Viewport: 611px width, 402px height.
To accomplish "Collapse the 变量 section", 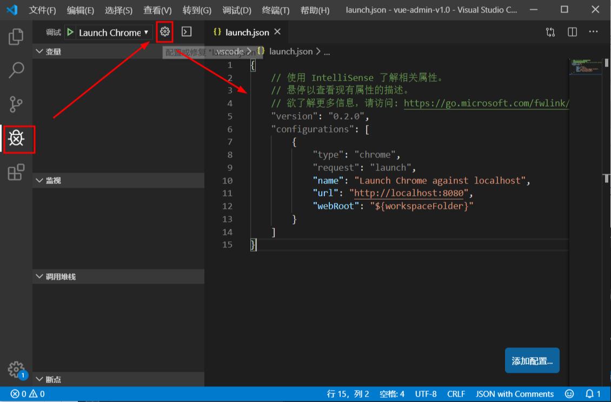I will tap(118, 51).
